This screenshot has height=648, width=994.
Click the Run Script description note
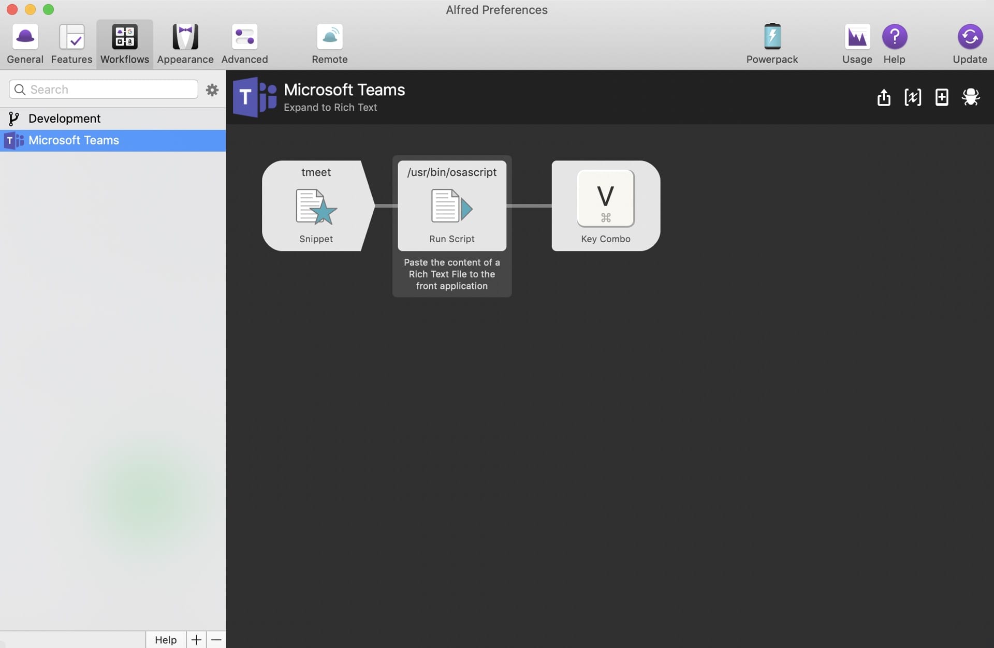point(452,274)
